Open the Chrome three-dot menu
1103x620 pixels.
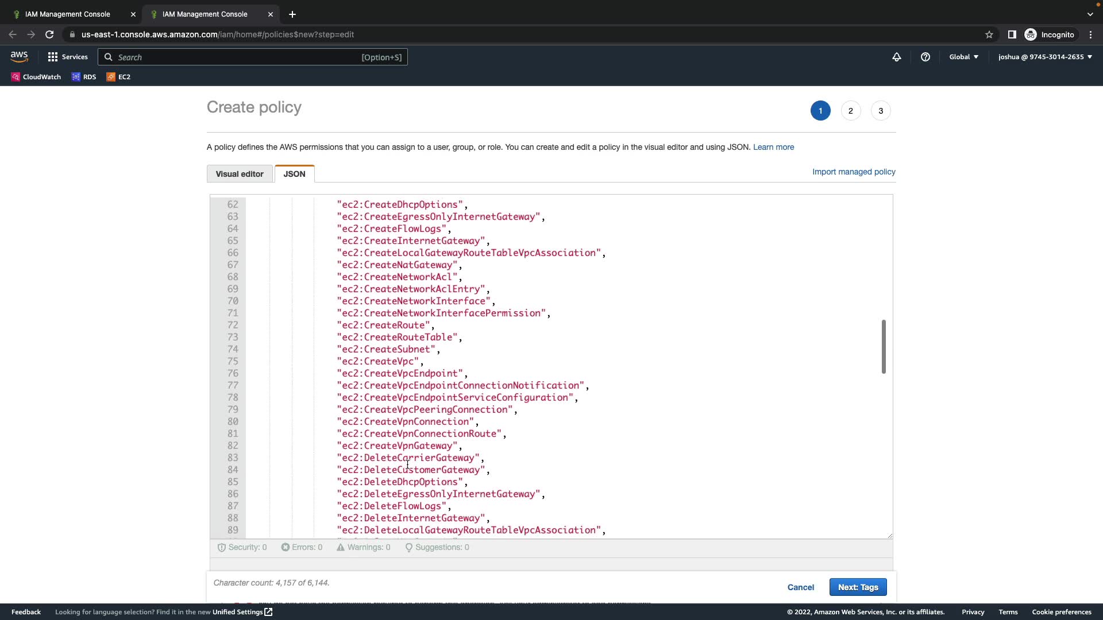1090,34
